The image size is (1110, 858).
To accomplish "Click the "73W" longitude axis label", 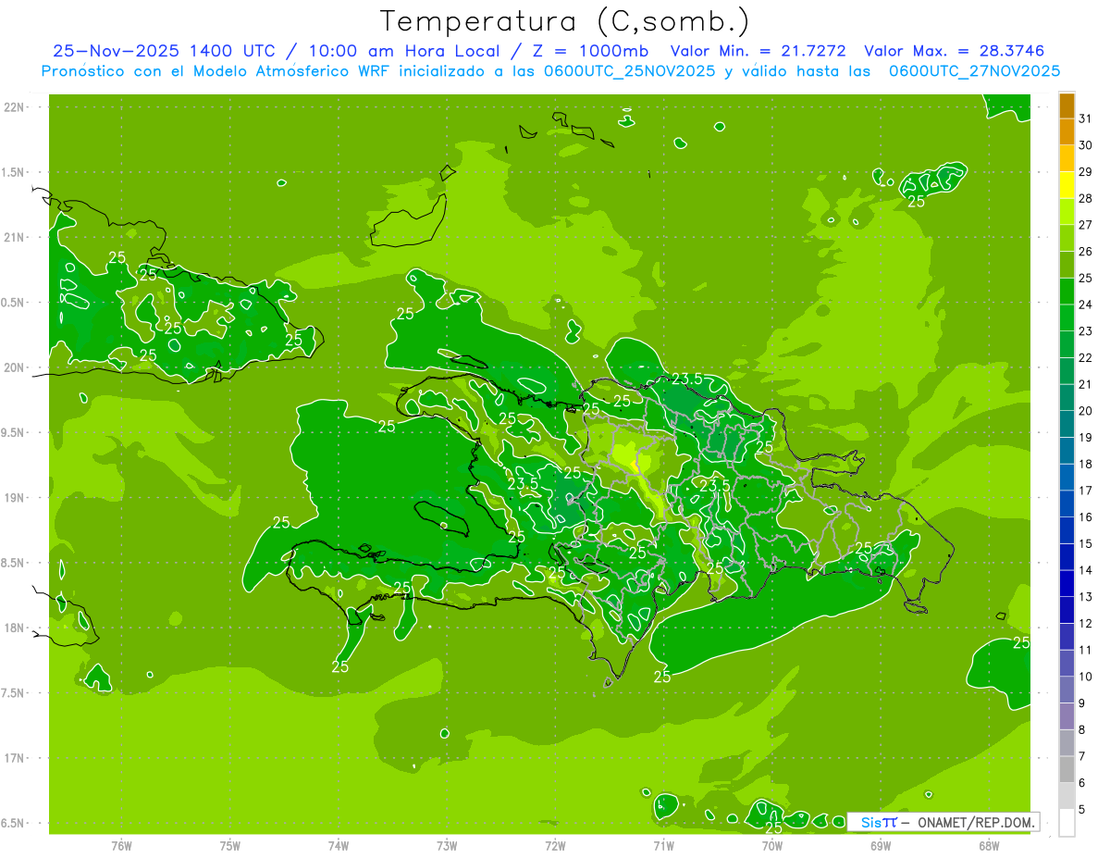I will tap(447, 846).
